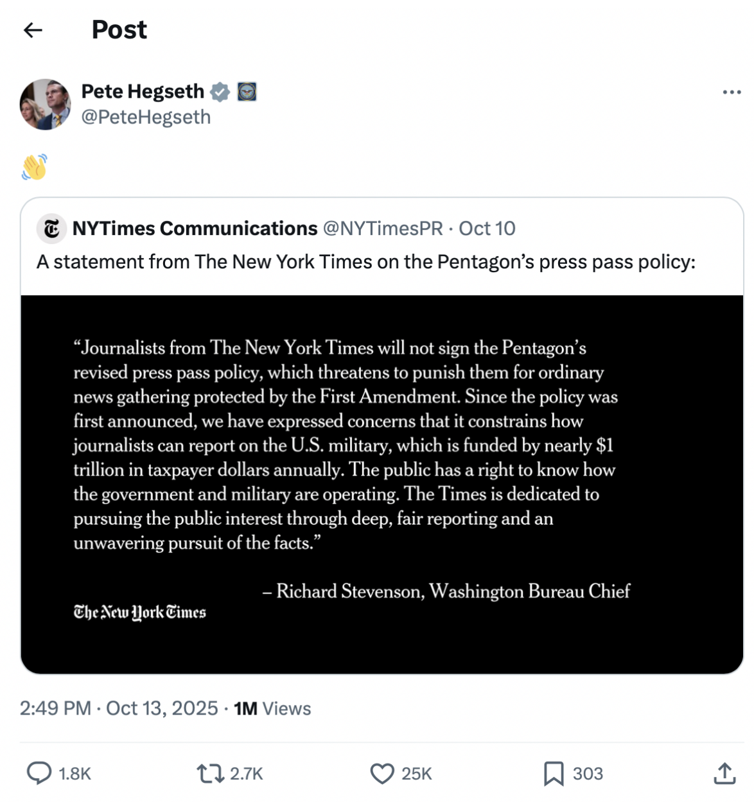This screenshot has width=754, height=802.
Task: Click the Oct 10 quoted post date
Action: tap(487, 229)
